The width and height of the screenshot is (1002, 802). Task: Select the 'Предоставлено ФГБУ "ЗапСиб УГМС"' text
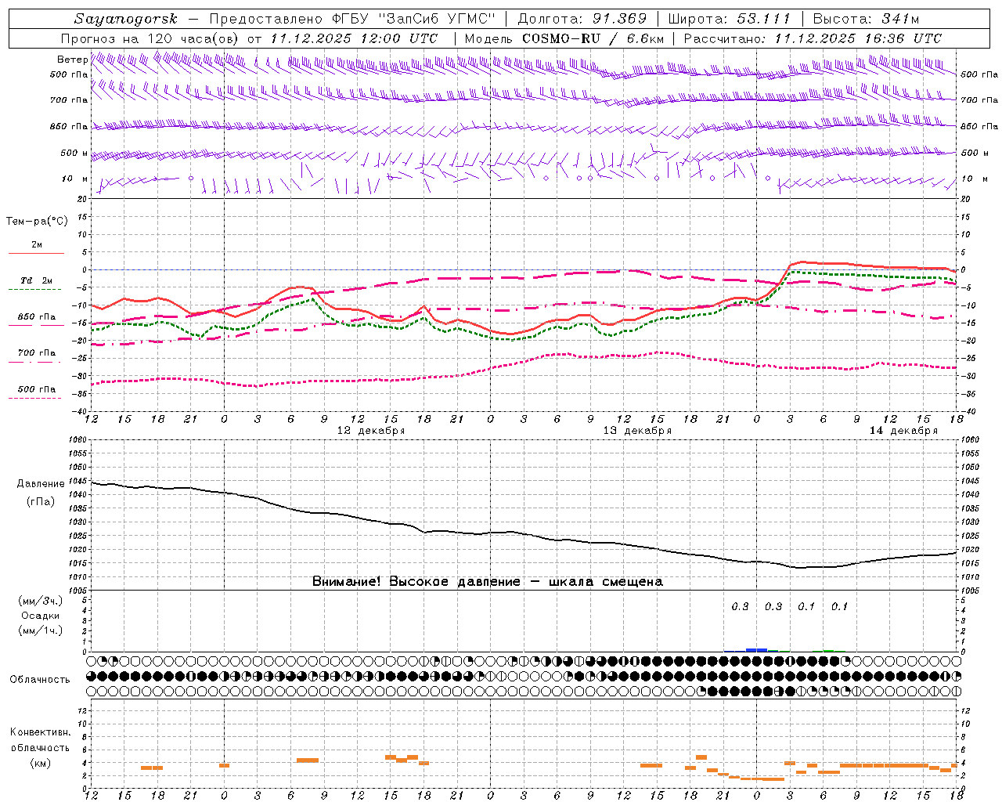[x=353, y=19]
